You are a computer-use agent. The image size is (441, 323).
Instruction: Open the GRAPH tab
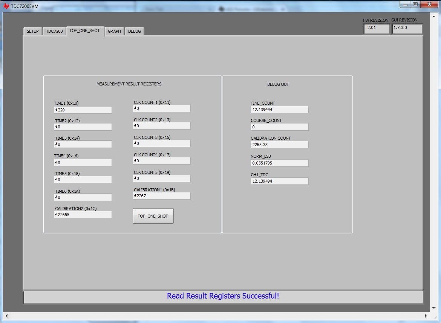click(x=114, y=31)
